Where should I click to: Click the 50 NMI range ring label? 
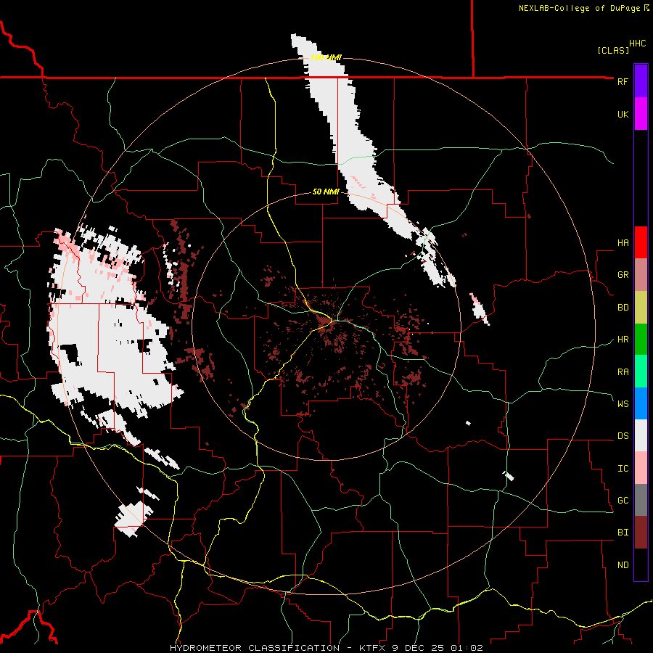click(x=326, y=192)
